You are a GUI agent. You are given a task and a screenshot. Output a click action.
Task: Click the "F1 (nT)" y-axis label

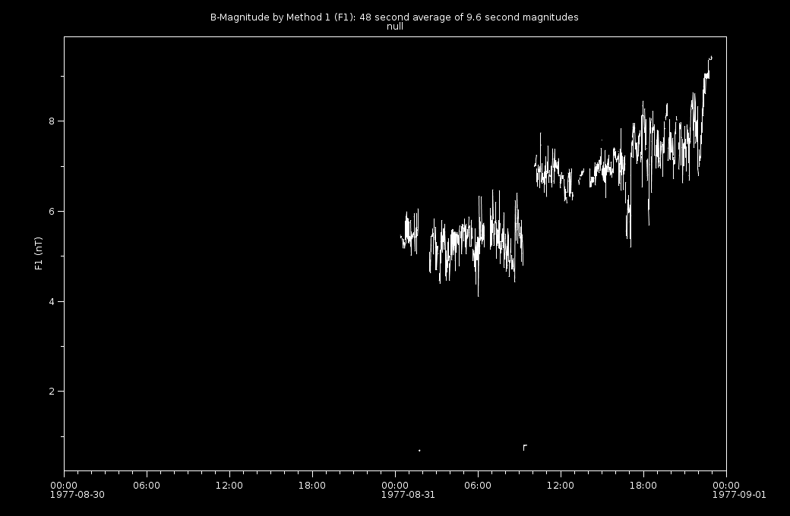pyautogui.click(x=38, y=253)
